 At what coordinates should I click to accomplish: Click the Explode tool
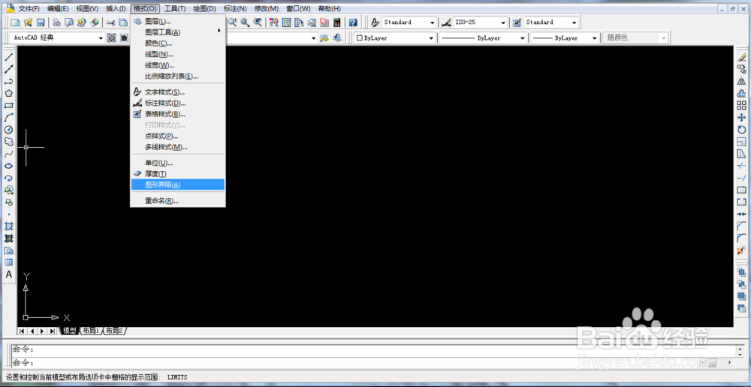pyautogui.click(x=741, y=250)
